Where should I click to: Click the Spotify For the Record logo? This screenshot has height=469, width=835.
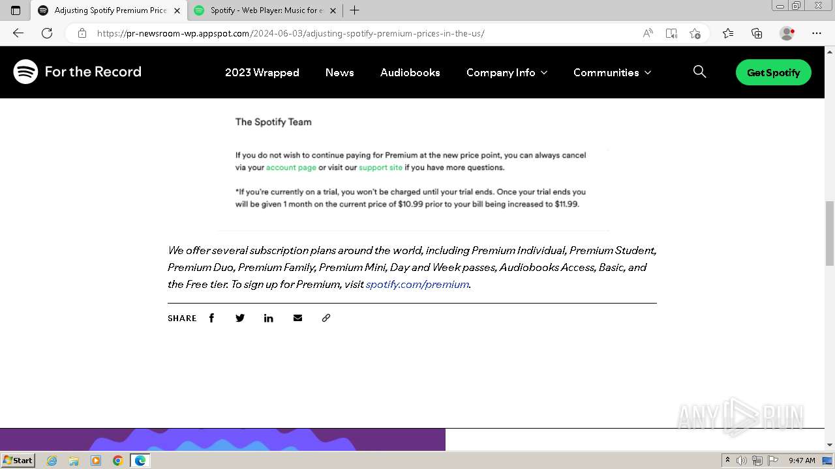pyautogui.click(x=78, y=72)
